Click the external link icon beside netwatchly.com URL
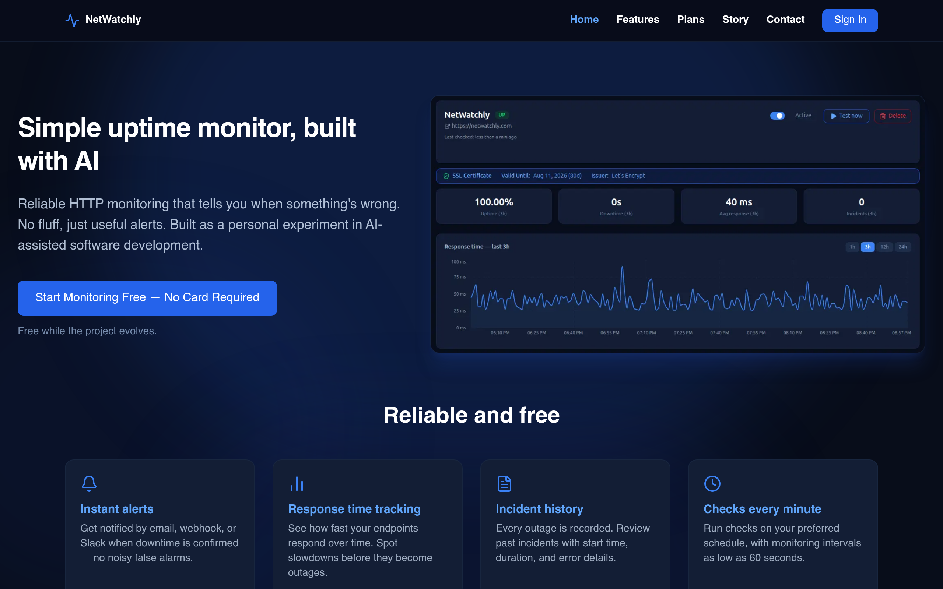 (447, 126)
